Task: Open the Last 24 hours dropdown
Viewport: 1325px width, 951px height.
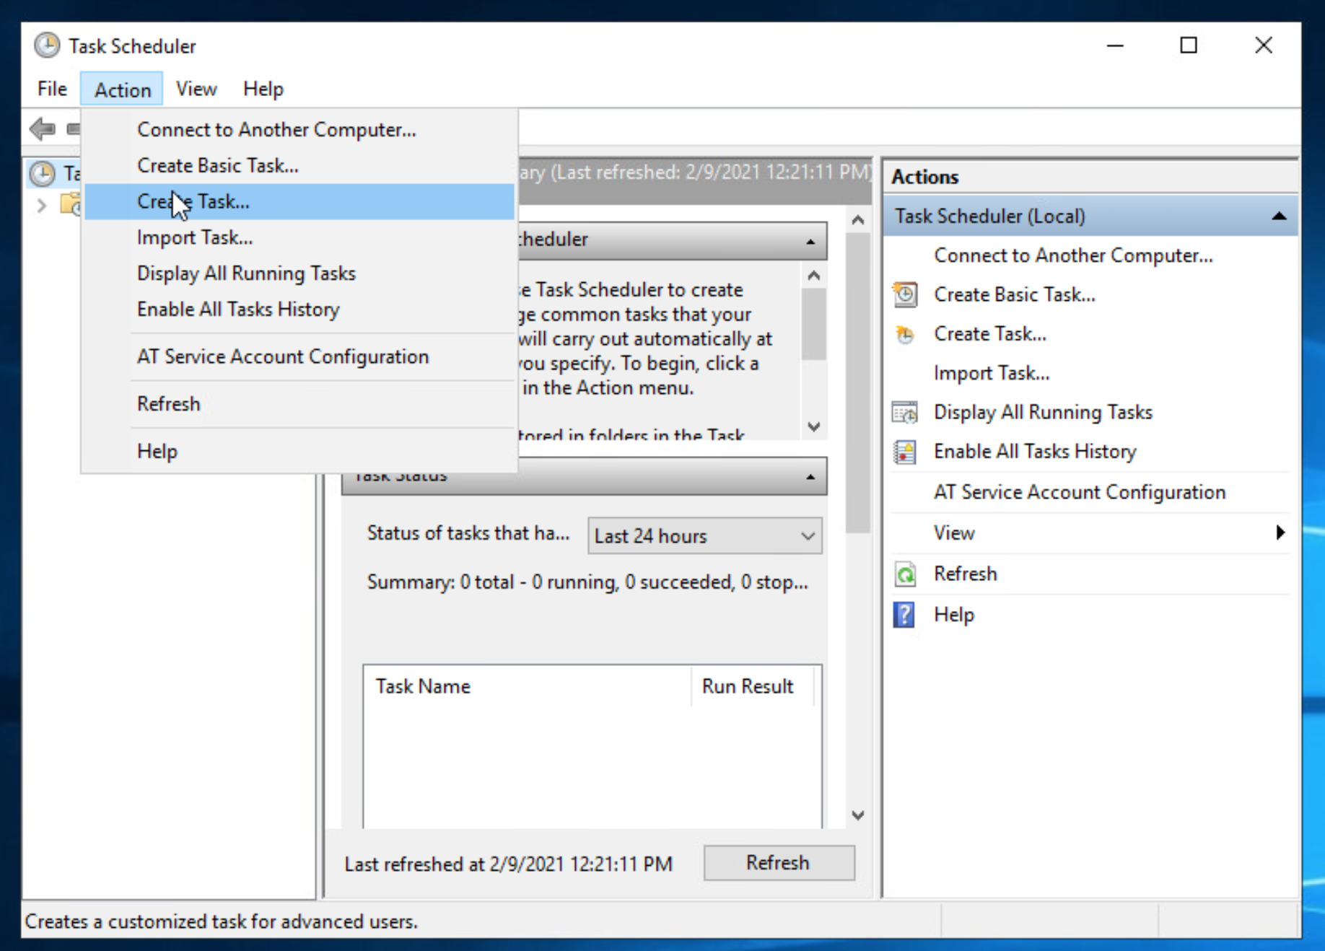Action: pyautogui.click(x=705, y=536)
